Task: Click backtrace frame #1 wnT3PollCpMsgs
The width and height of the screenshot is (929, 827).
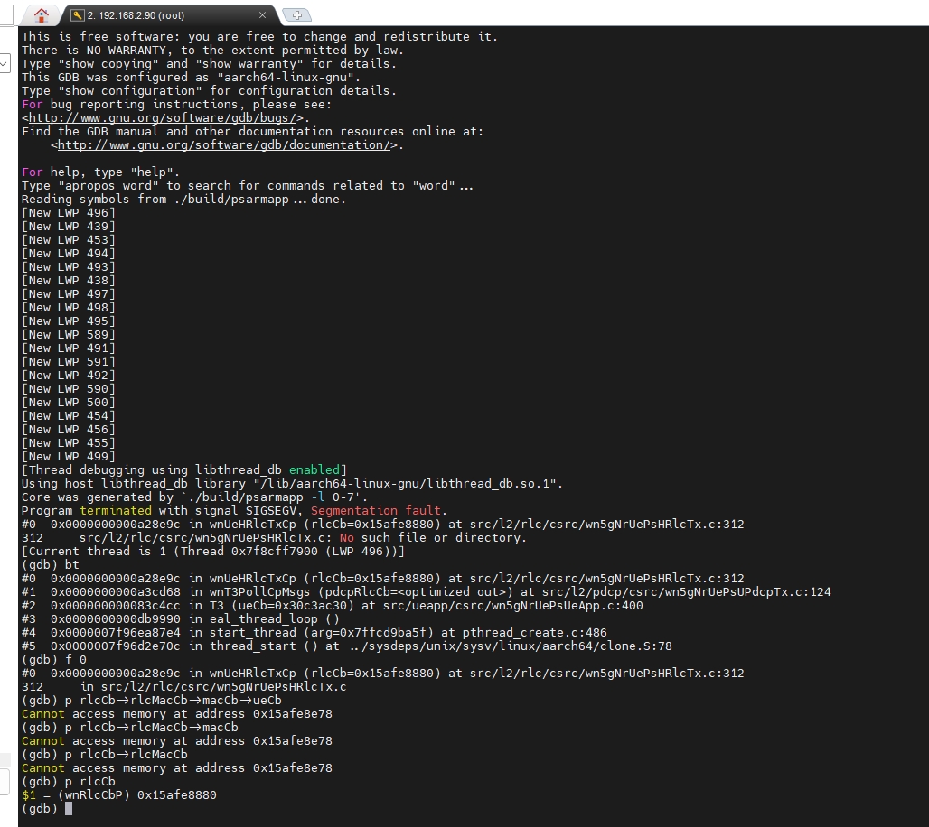Action: [271, 592]
